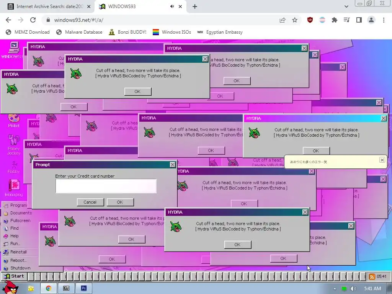Open the Chrome profile avatar
Viewport: 392px width, 294px height.
coord(371,20)
